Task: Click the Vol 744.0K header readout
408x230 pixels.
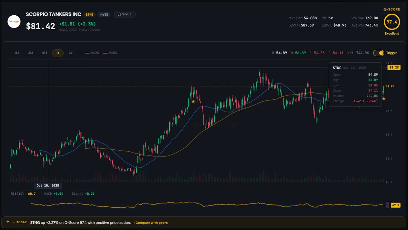Action: [358, 53]
